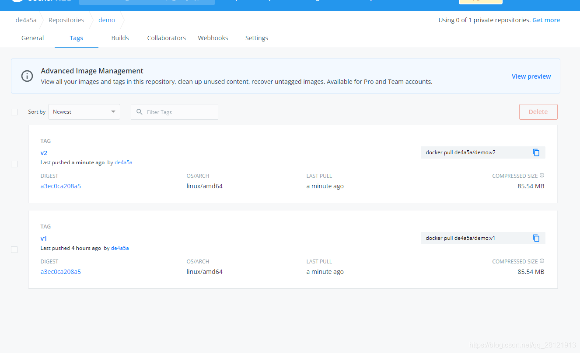Click 'Last pushed 4 hours ago' text
Screen dimensions: 580x353
71,248
